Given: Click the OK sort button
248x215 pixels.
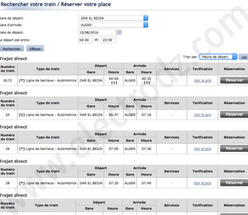Looking at the screenshot, I should (244, 57).
